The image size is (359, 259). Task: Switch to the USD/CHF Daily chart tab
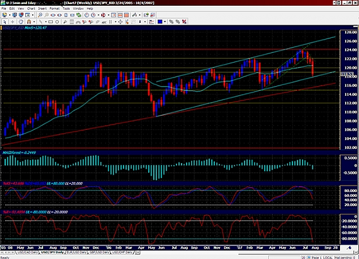[x=122, y=252]
